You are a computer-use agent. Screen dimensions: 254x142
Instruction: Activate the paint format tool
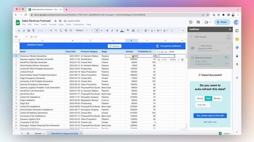click(33, 31)
